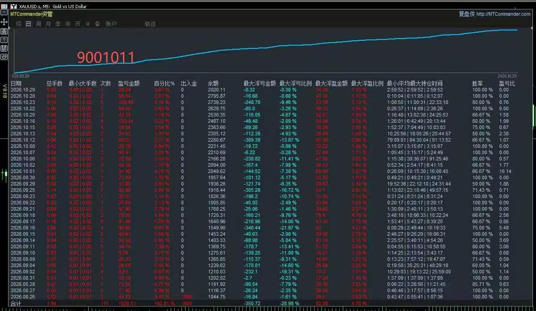Click the profit ratio value 16.14
The image size is (536, 311).
pos(505,171)
